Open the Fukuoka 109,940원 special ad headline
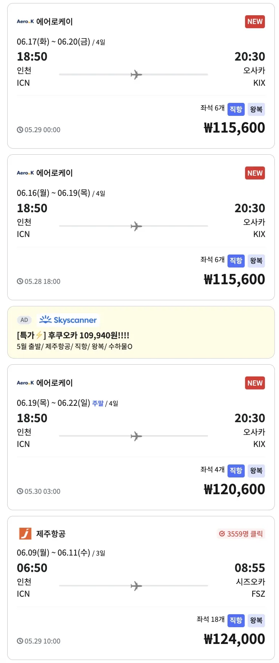279x663 pixels. pos(73,335)
